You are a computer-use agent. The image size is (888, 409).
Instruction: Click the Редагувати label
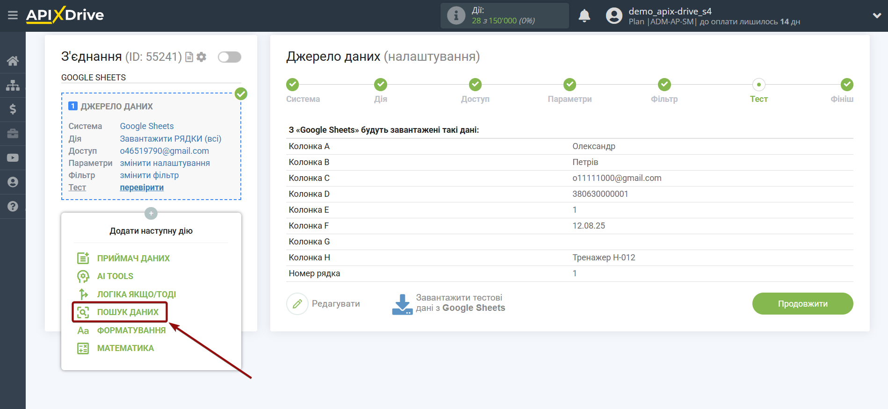(x=336, y=304)
